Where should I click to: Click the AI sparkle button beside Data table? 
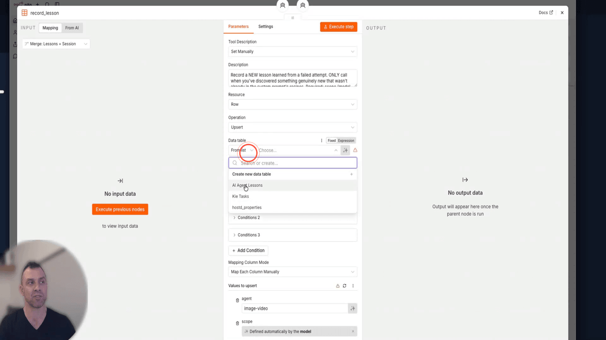coord(345,150)
